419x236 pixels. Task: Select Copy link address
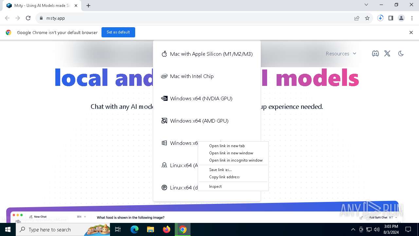[233, 177]
